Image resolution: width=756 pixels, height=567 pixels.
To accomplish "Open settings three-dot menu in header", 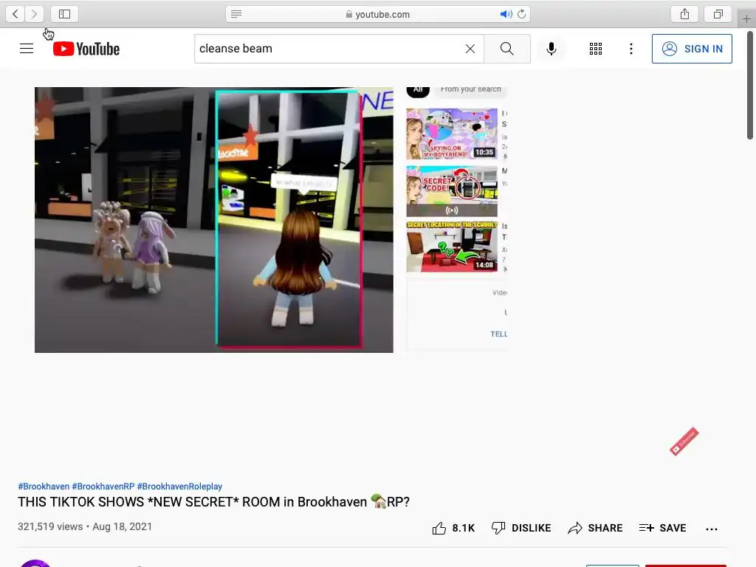I will (630, 49).
